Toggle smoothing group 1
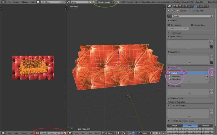Screen dimensions: 217x135 (170, 129)
